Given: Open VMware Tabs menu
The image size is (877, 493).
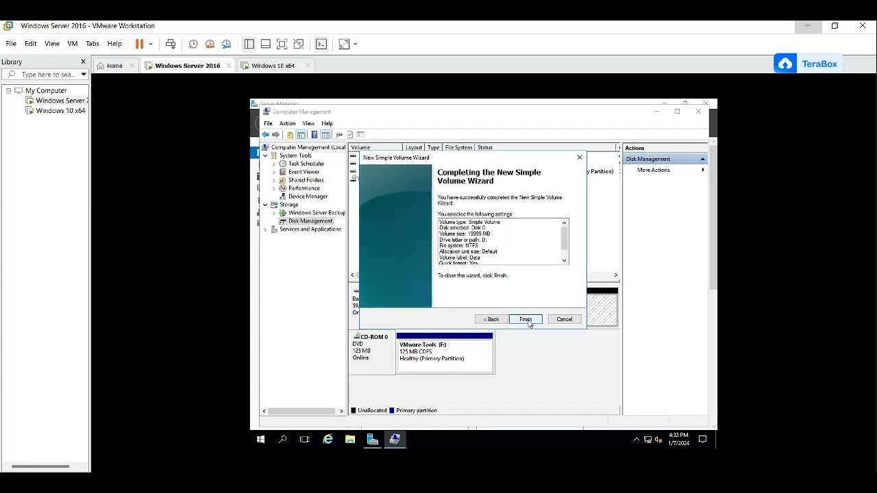Looking at the screenshot, I should pyautogui.click(x=92, y=44).
